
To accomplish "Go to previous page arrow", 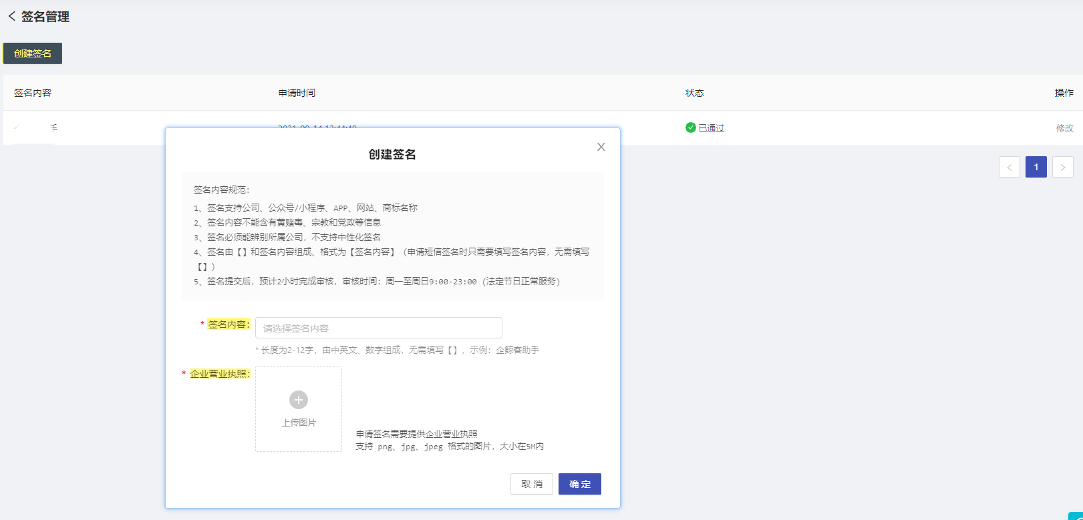I will (1010, 167).
